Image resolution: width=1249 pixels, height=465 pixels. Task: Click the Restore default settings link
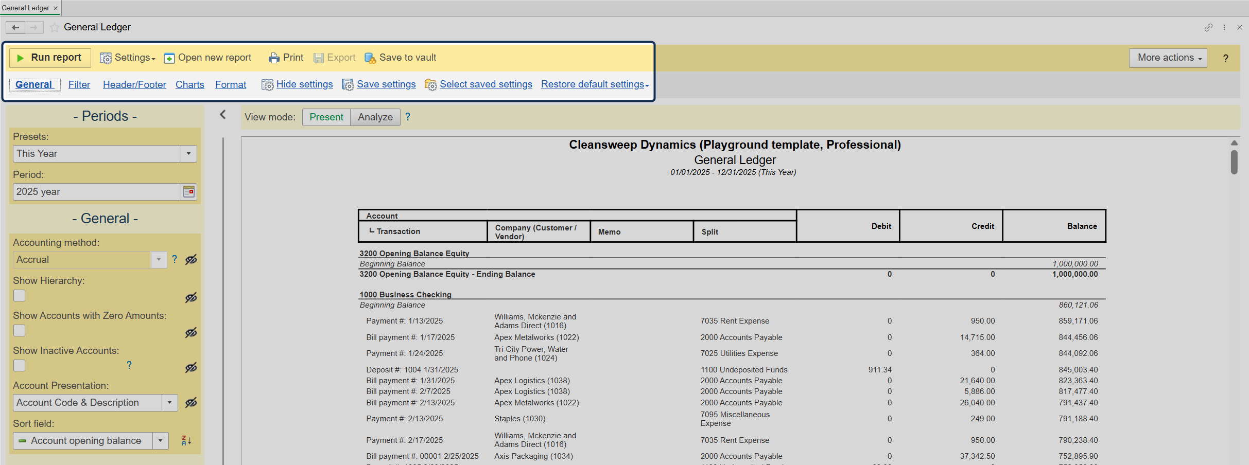point(594,85)
